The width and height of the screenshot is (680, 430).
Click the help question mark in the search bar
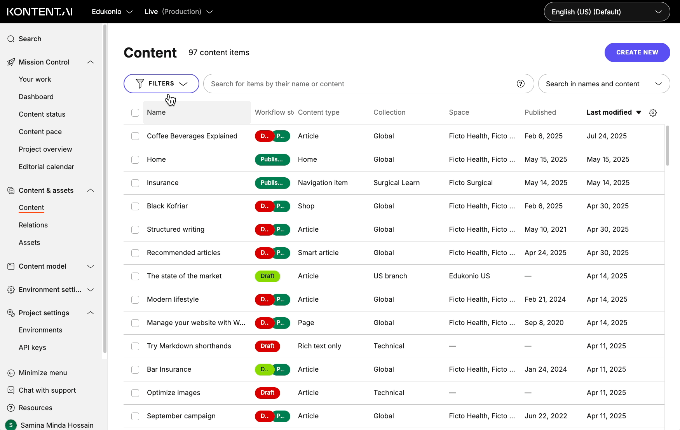coord(520,84)
